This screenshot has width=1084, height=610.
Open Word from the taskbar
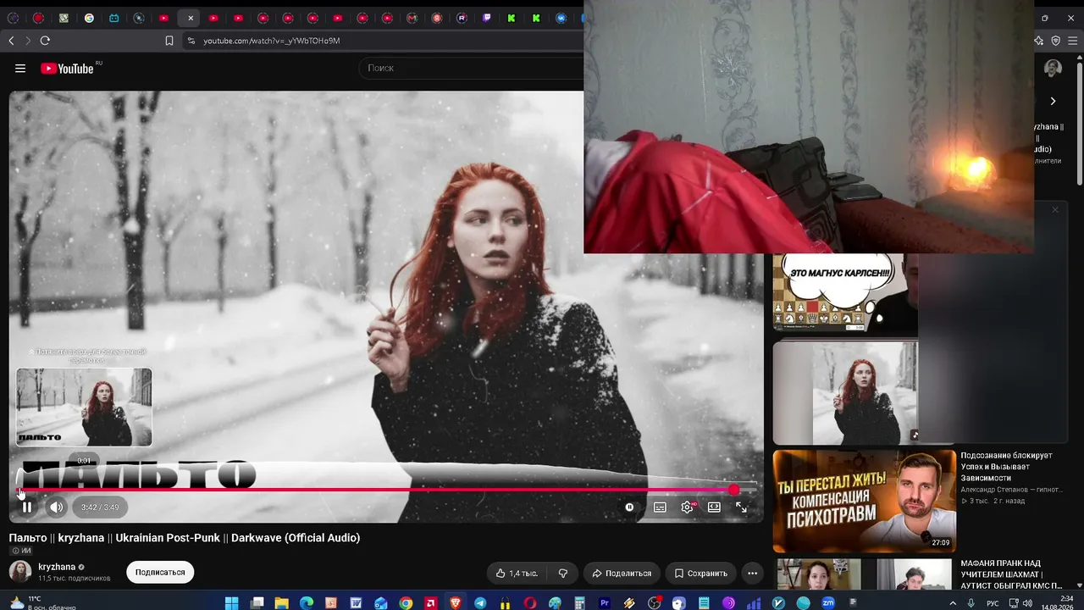click(356, 603)
